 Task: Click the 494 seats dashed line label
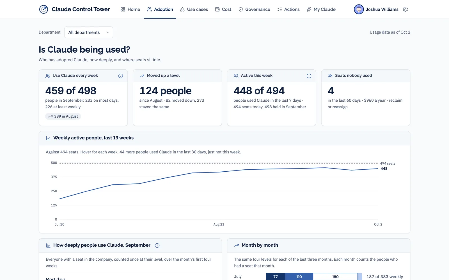click(388, 164)
